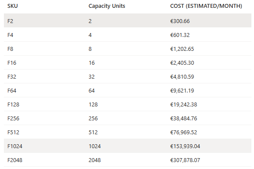Select the F512 SKU row
254x169 pixels.
[128, 132]
